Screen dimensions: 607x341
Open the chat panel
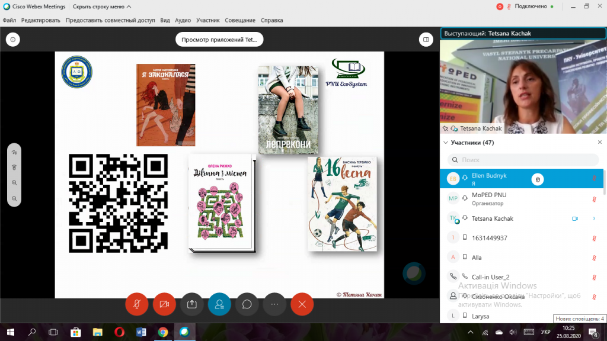click(247, 304)
